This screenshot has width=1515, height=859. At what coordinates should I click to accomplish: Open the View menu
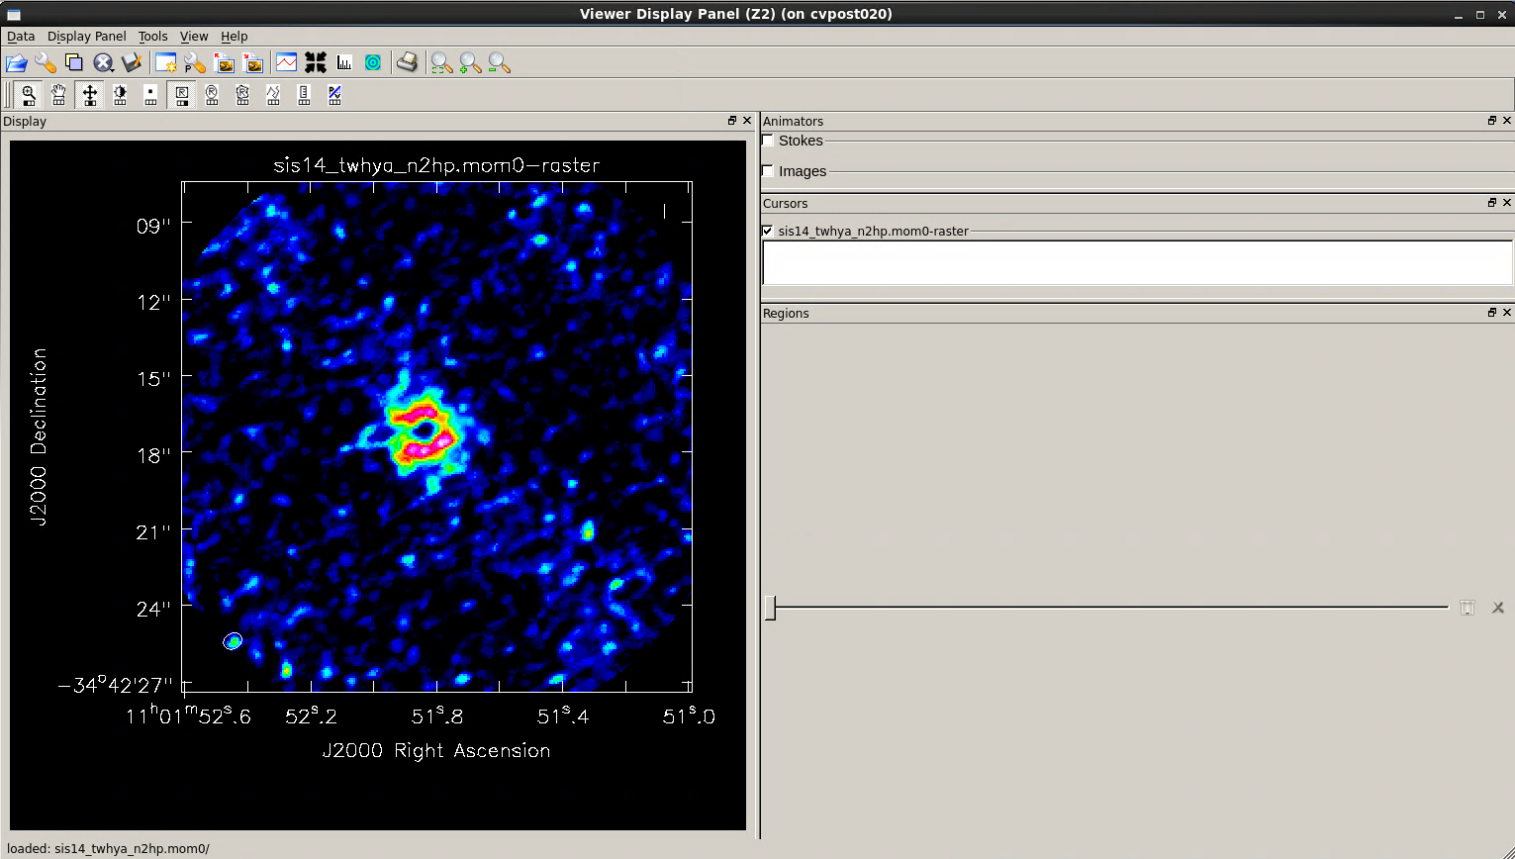tap(194, 36)
